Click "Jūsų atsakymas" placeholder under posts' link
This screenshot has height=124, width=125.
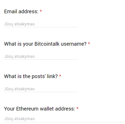(x=19, y=89)
